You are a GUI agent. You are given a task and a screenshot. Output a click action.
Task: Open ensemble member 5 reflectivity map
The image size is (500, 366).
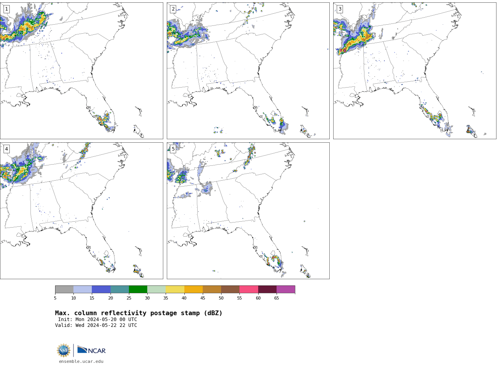(x=248, y=210)
